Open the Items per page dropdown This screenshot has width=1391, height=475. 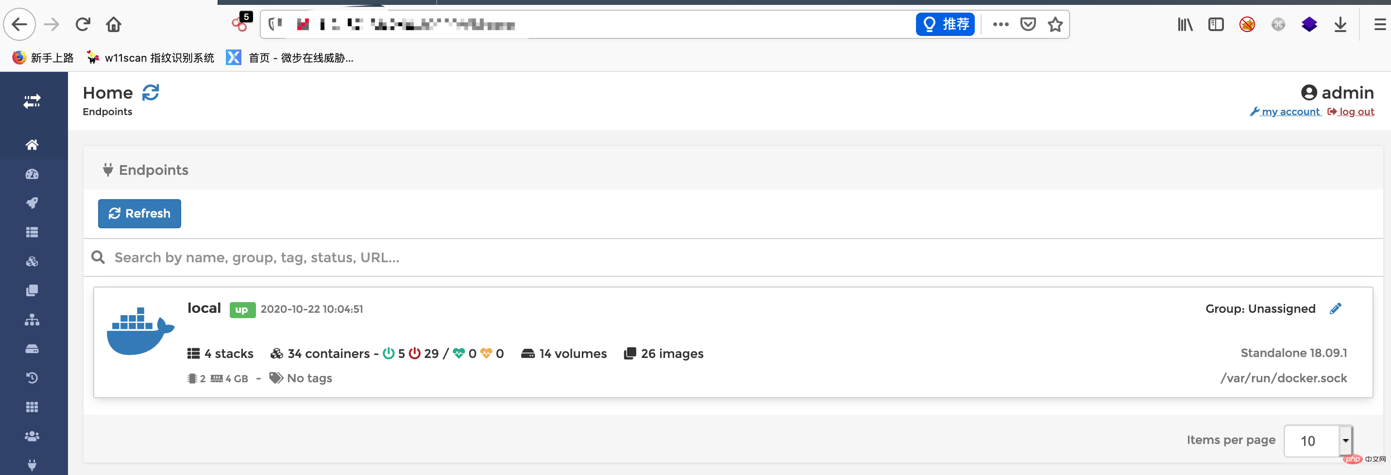pos(1318,441)
